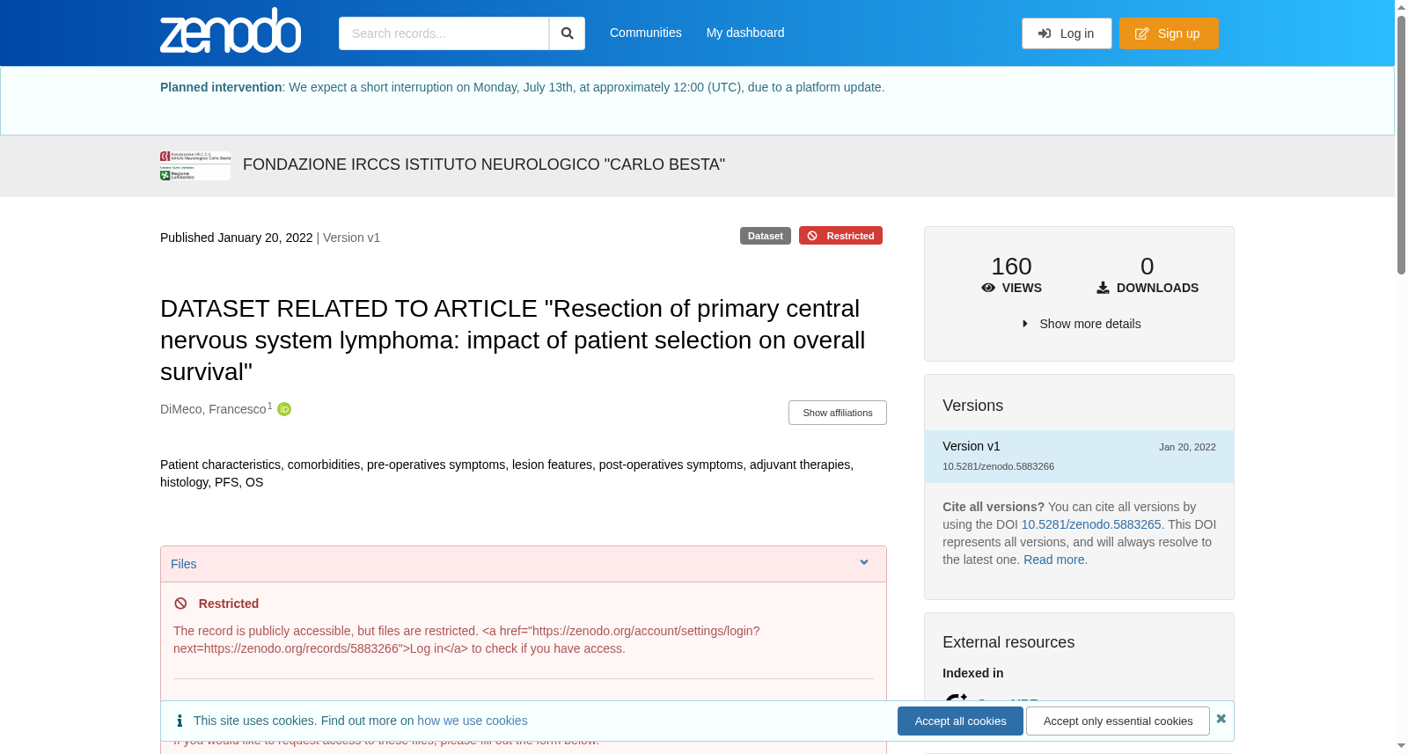Viewport: 1408px width, 754px height.
Task: Open the all-versions DOI link
Action: [1091, 524]
